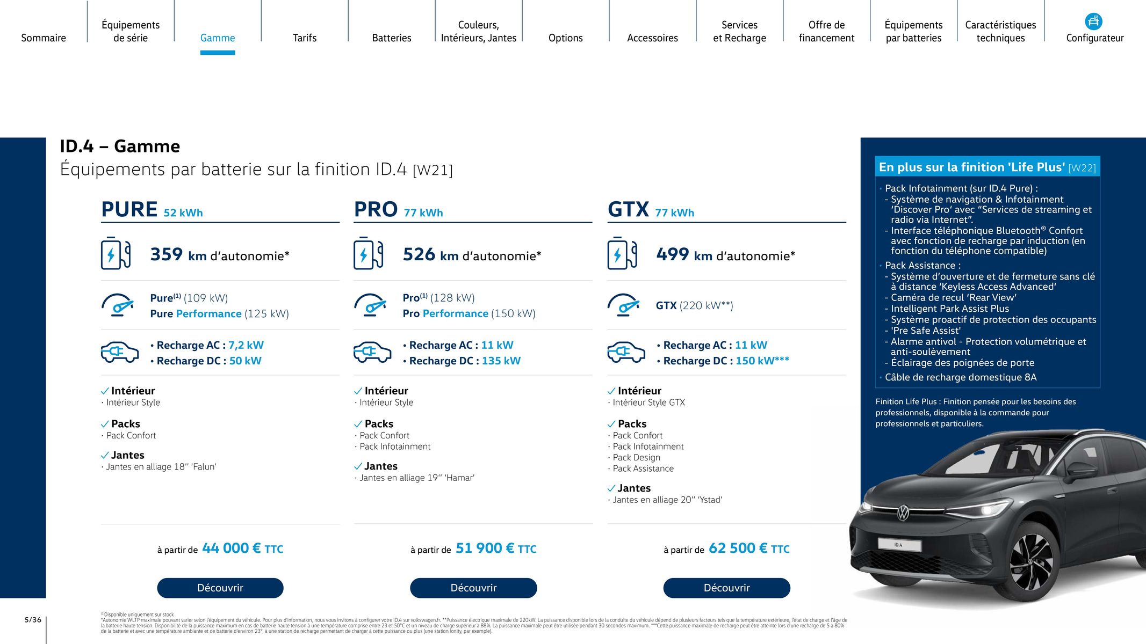Click 'Jantes en alliage 19" Hamar' text
Screen dimensions: 1146x644
(x=417, y=478)
